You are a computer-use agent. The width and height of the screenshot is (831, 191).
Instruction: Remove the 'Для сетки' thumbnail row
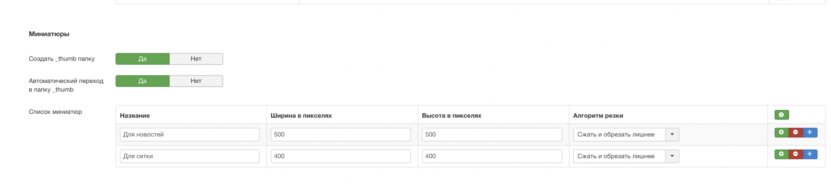[x=795, y=154]
